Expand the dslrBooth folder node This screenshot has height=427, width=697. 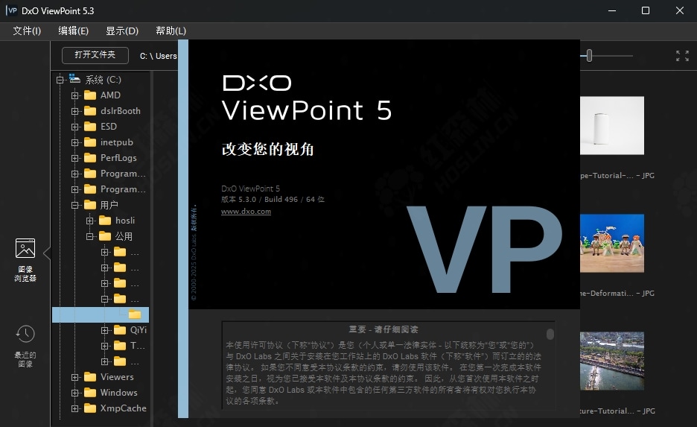[74, 111]
